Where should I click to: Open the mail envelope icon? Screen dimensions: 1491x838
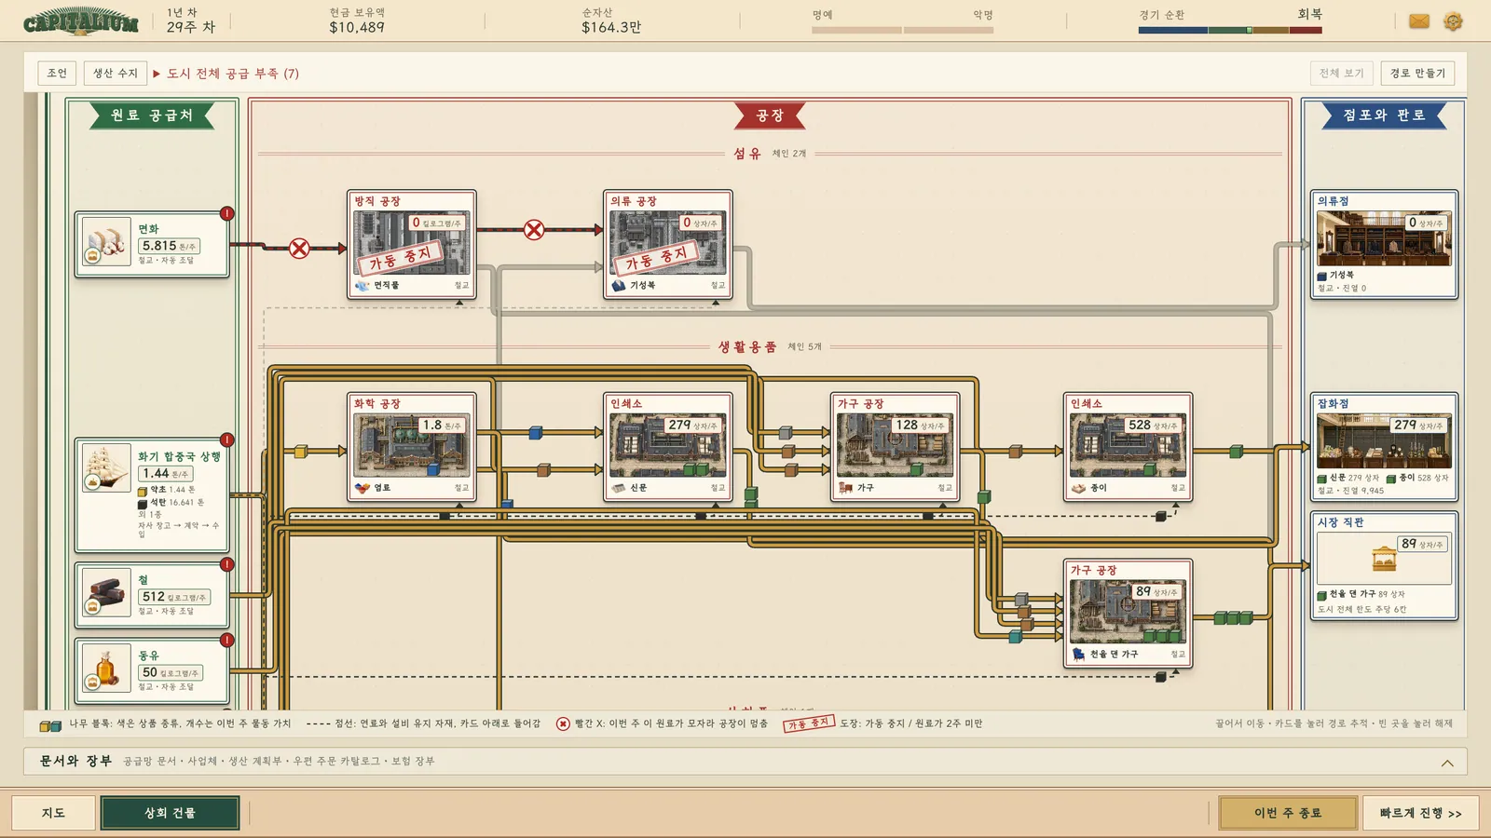tap(1419, 20)
